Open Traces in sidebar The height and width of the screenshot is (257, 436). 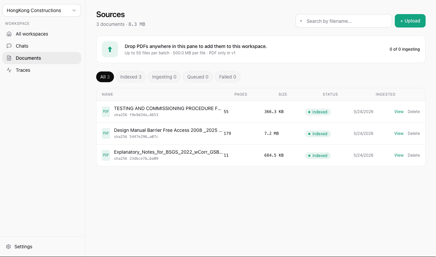coord(42,70)
